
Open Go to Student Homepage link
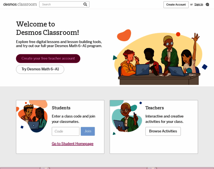[72, 144]
